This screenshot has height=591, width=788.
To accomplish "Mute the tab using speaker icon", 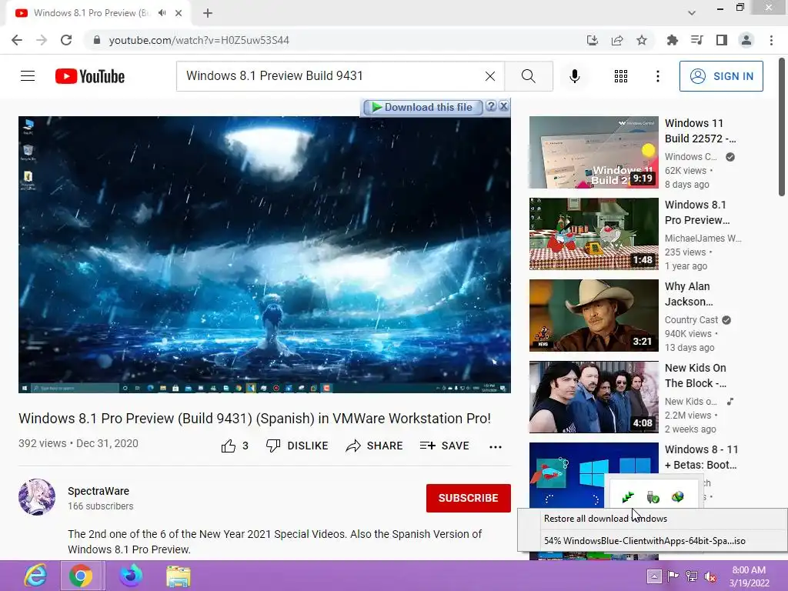I will pos(162,13).
